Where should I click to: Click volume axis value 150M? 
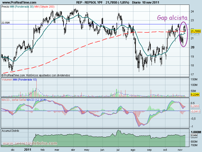point(194,79)
